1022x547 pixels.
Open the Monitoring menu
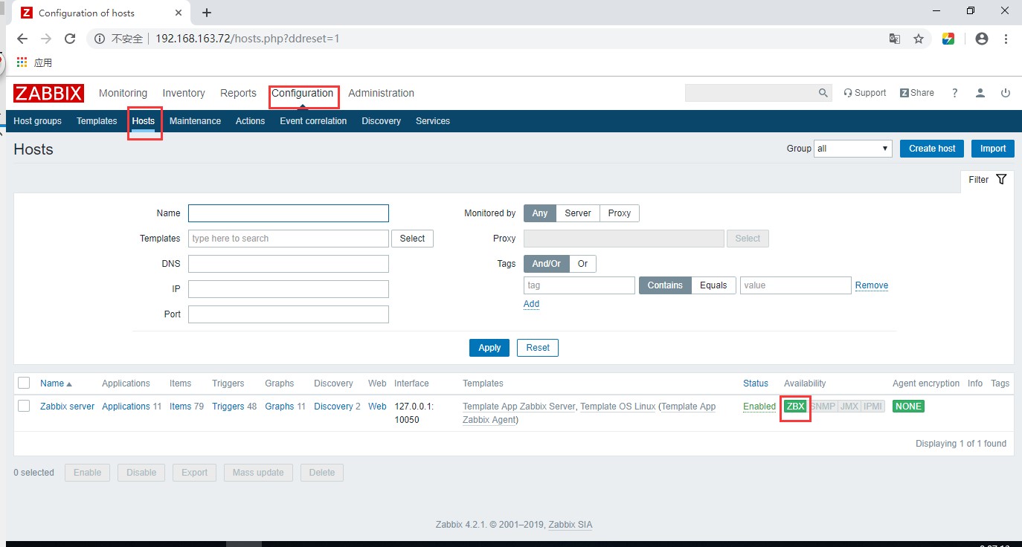click(x=123, y=93)
